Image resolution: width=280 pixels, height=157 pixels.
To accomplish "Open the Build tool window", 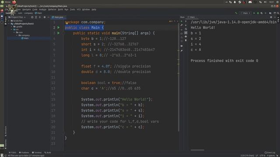I will [x=48, y=153].
